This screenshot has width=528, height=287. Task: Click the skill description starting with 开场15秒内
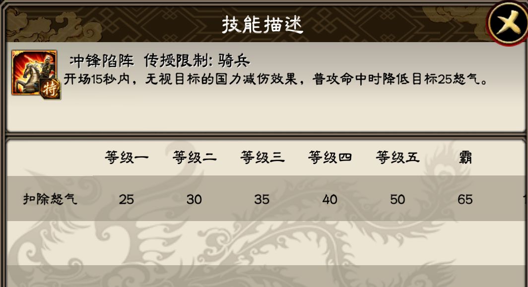(275, 79)
